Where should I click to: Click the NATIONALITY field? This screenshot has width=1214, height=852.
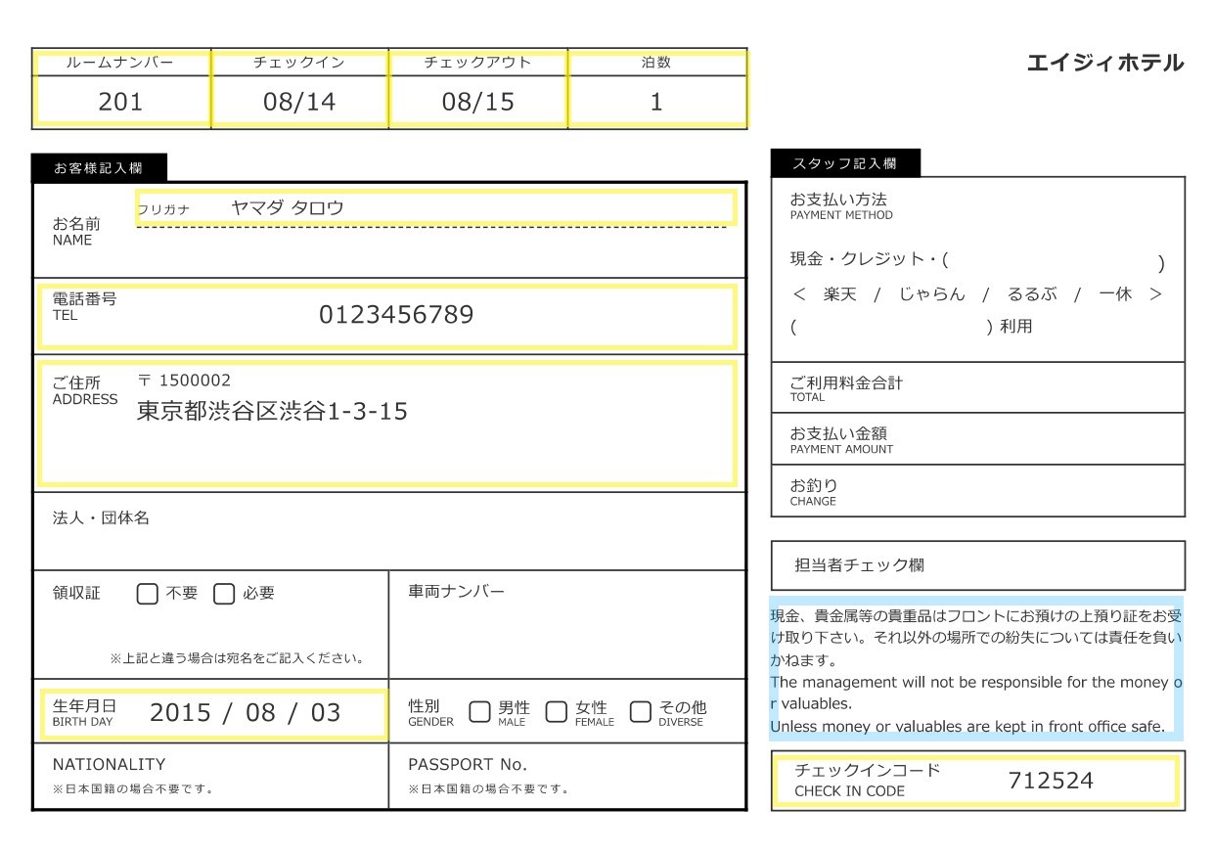(210, 776)
